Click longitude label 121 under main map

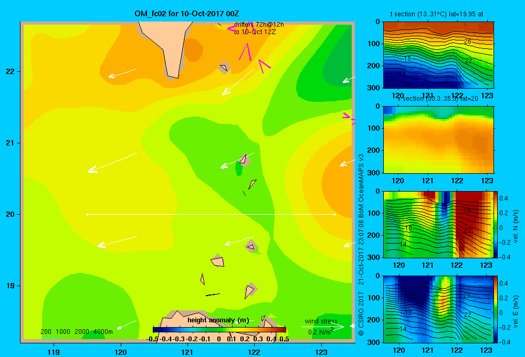tap(187, 352)
